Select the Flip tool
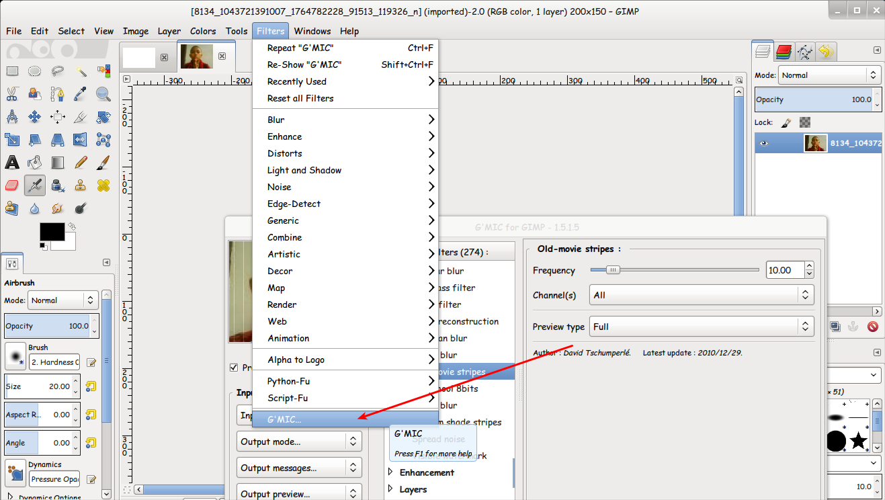 click(x=81, y=139)
